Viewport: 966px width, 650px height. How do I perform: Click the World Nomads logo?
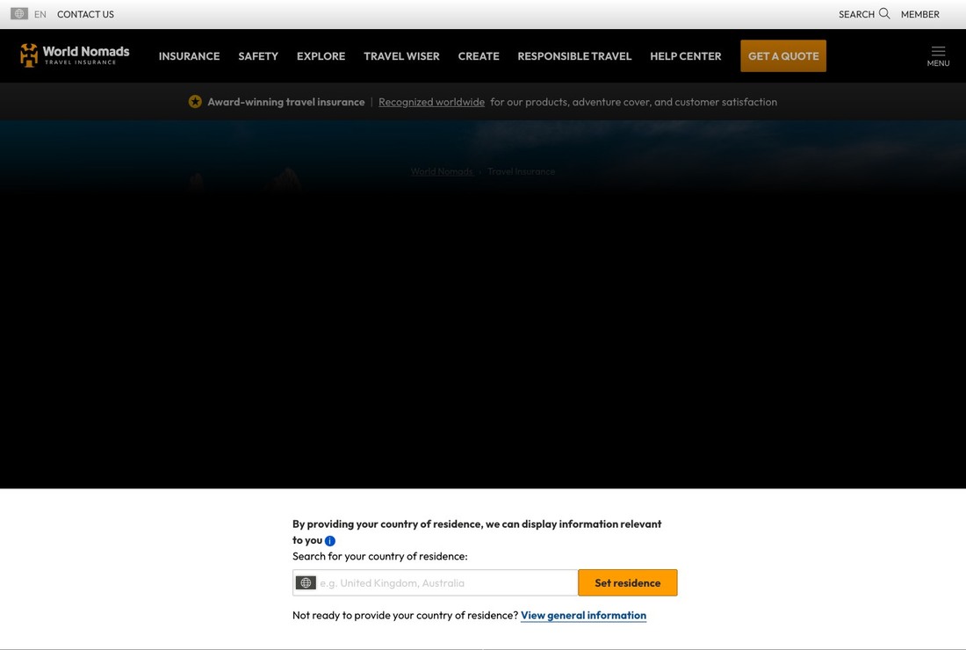tap(75, 55)
